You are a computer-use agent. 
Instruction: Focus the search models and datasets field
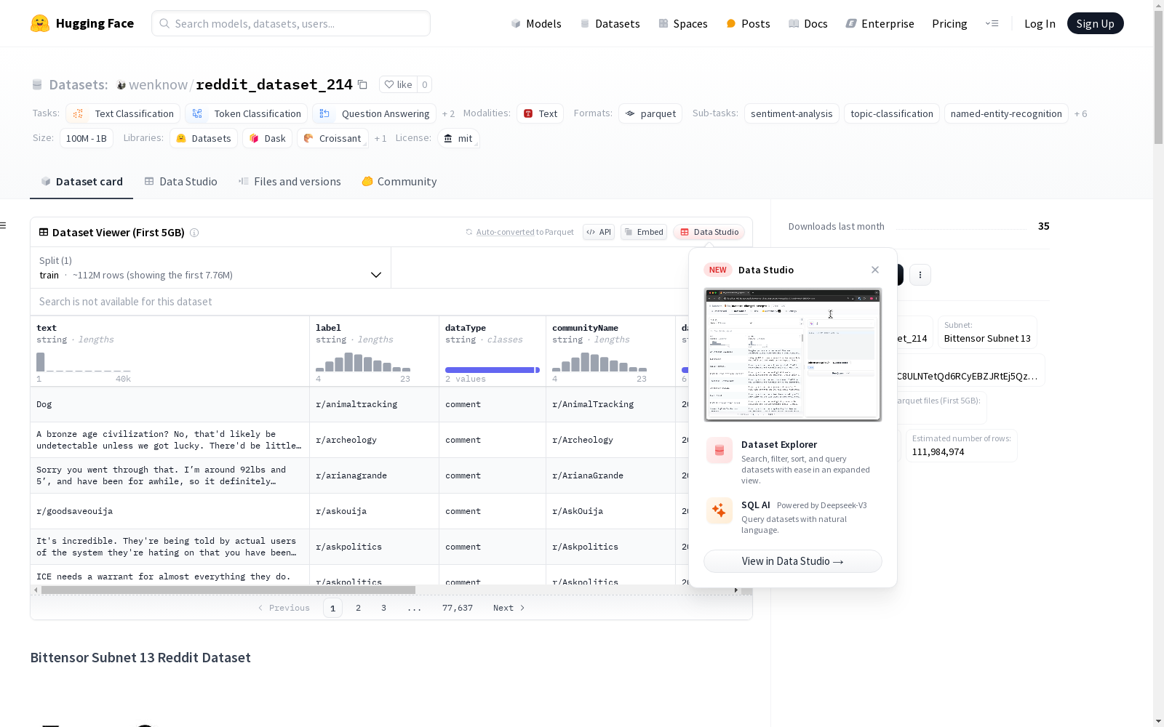[x=291, y=23]
